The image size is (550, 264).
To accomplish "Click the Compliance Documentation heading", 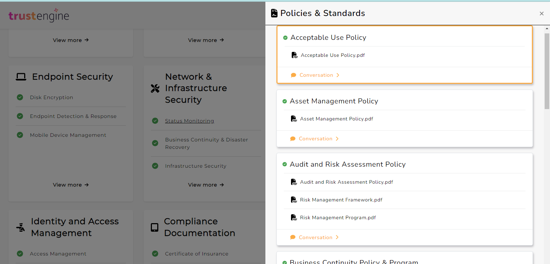I will [200, 227].
